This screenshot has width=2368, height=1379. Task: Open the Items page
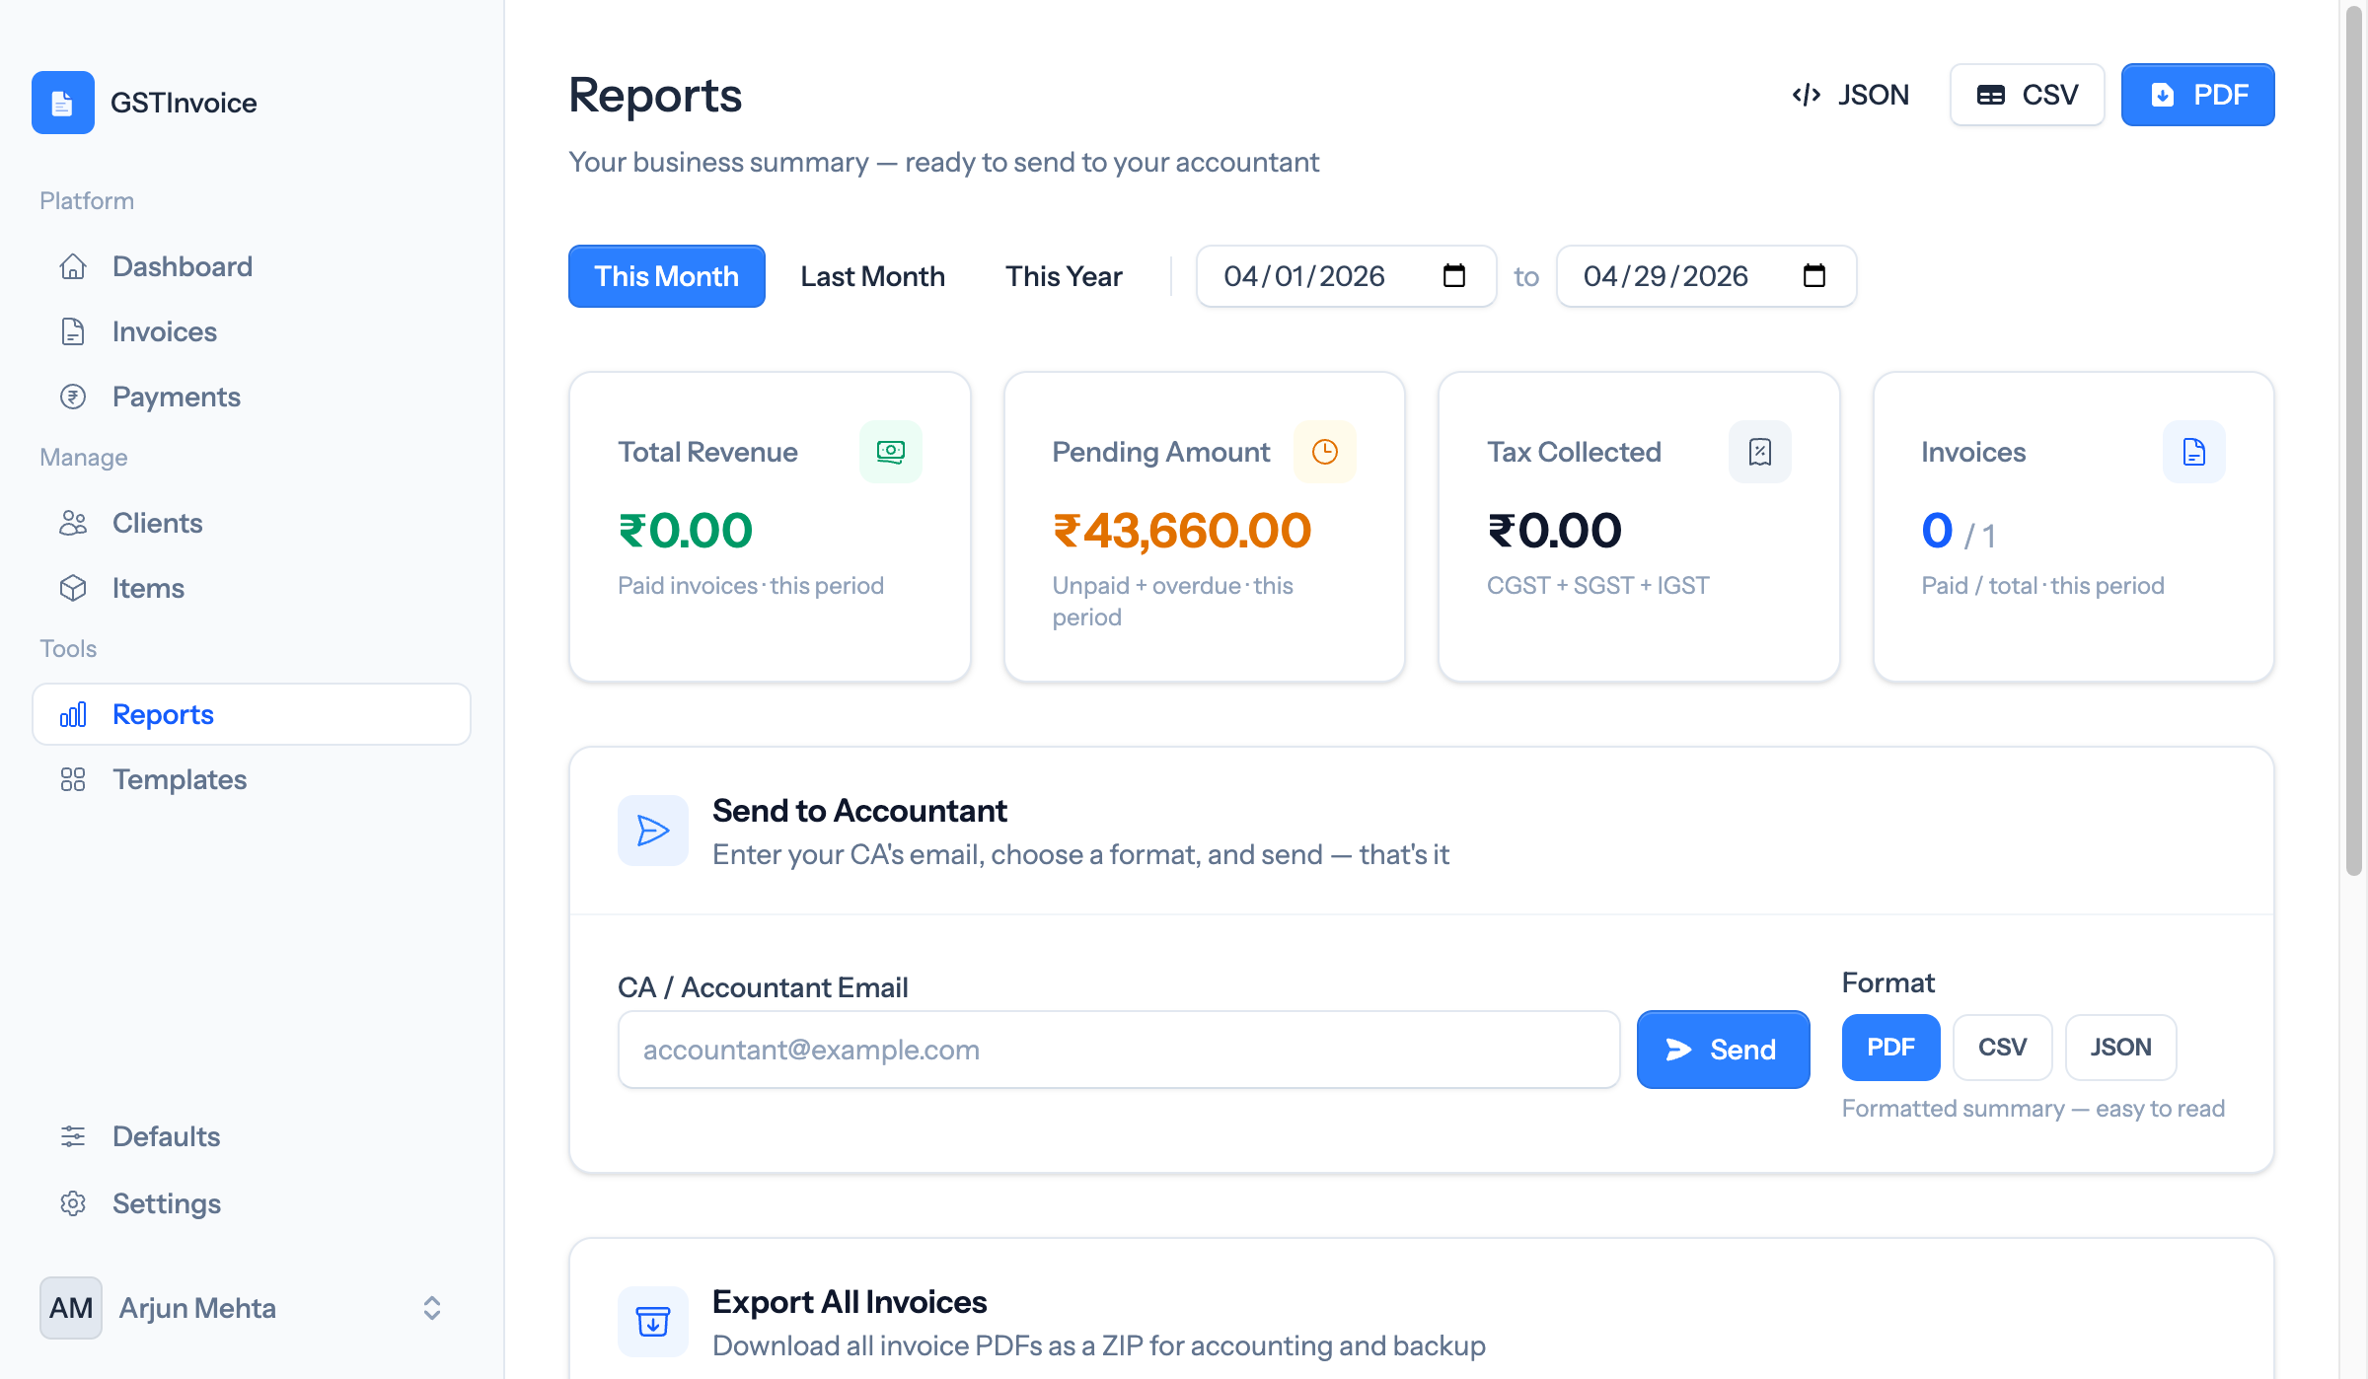[x=252, y=588]
